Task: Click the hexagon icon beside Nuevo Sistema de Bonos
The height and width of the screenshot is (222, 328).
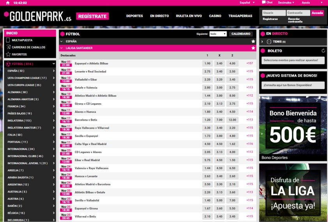Action: 263,76
